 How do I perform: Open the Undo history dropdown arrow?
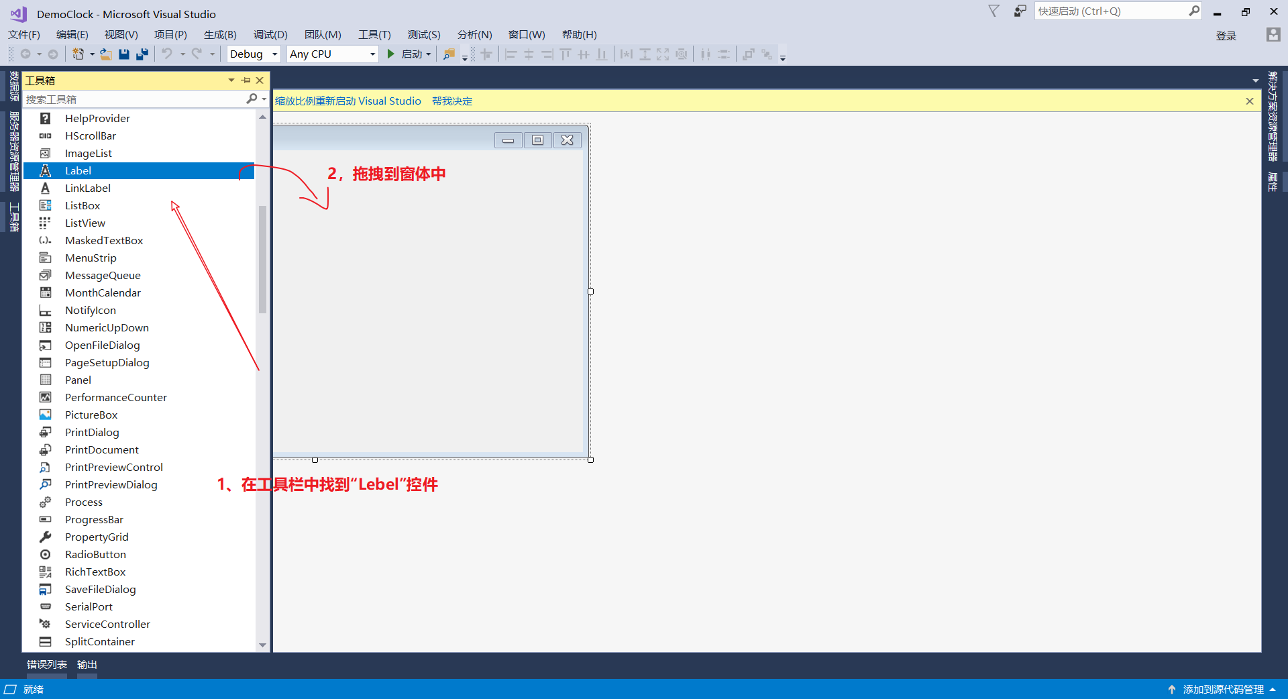[182, 54]
